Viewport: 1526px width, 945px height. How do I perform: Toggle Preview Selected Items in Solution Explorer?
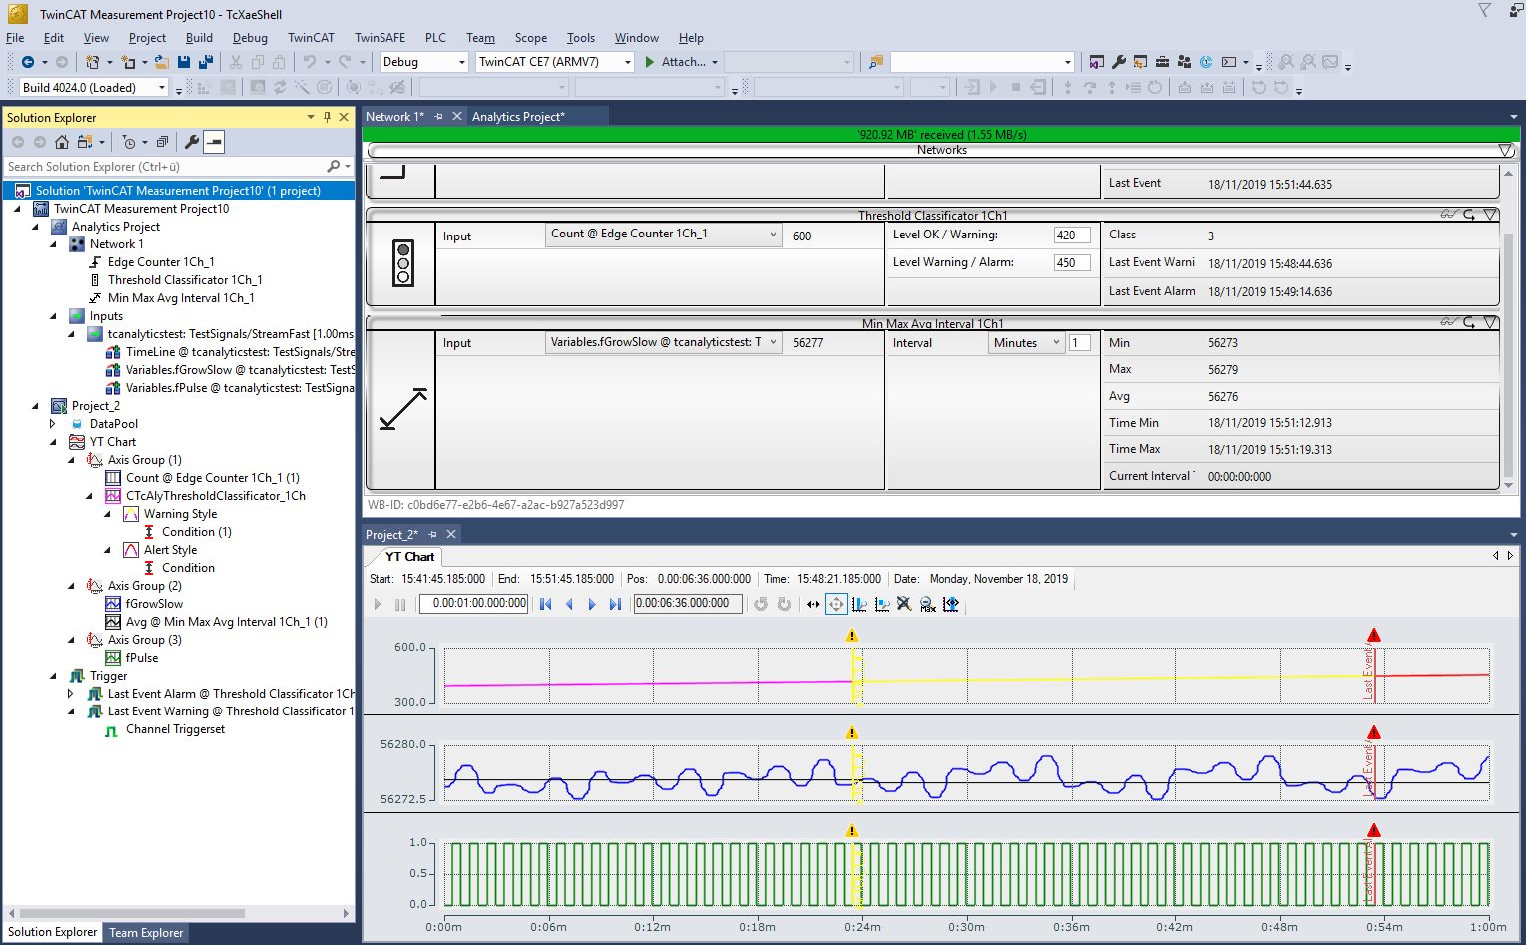[214, 142]
